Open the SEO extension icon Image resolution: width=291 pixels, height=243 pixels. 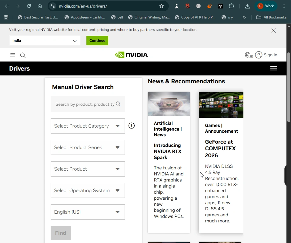(x=187, y=6)
